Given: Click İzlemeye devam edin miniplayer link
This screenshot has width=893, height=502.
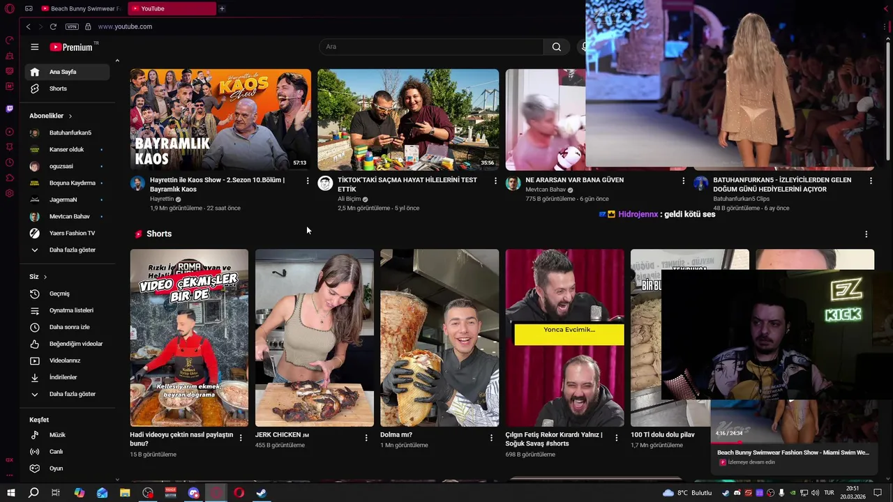Looking at the screenshot, I should click(751, 462).
